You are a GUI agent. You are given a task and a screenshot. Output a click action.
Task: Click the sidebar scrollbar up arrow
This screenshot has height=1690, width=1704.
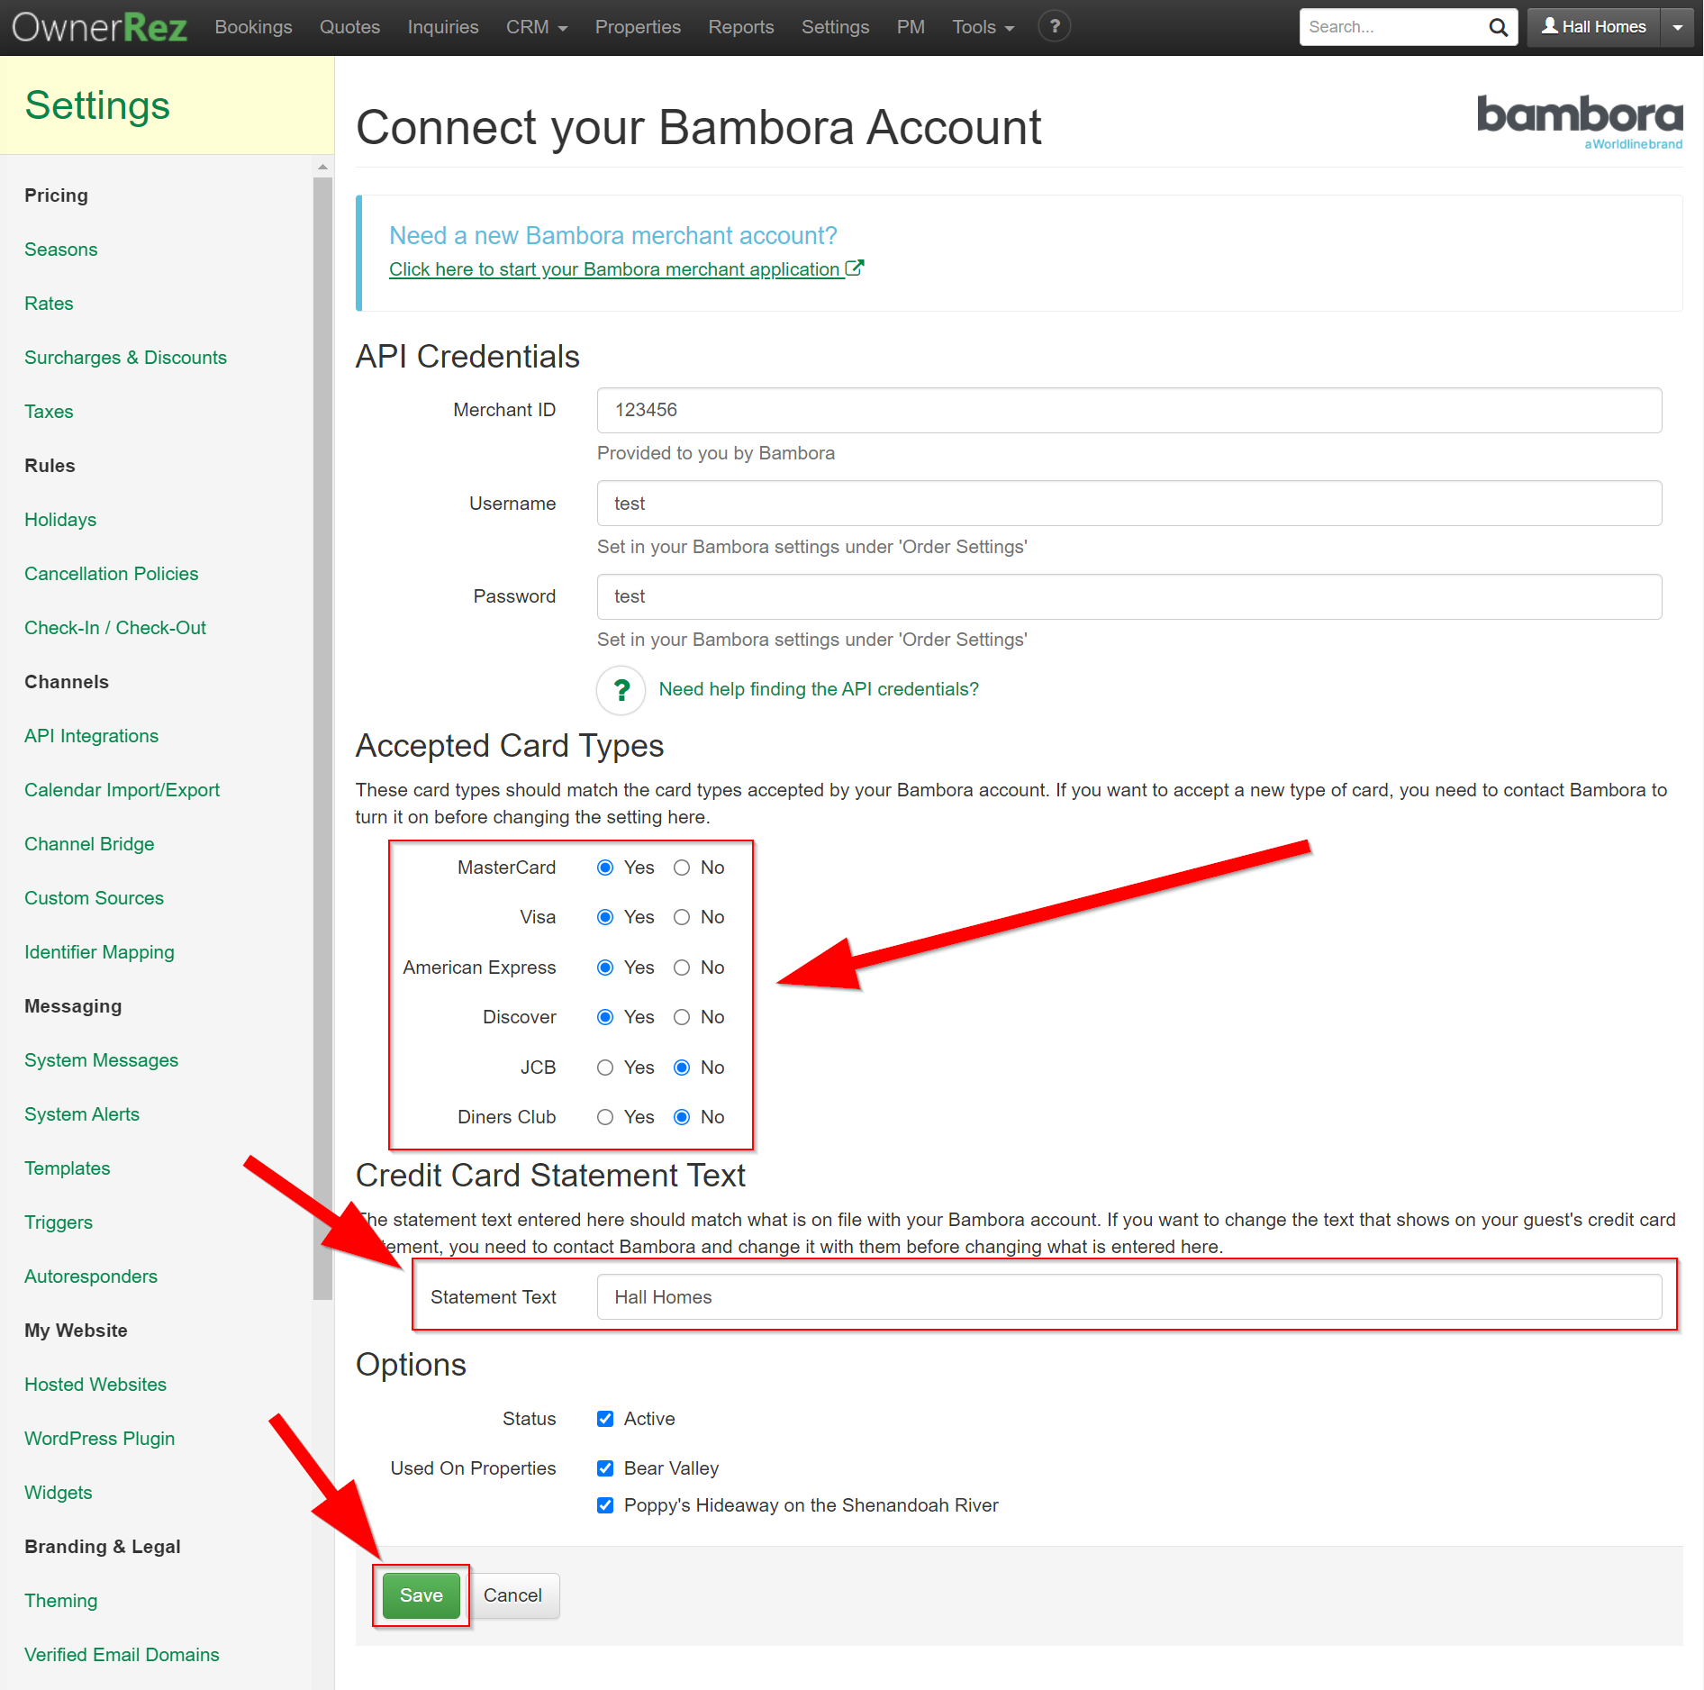pos(322,168)
